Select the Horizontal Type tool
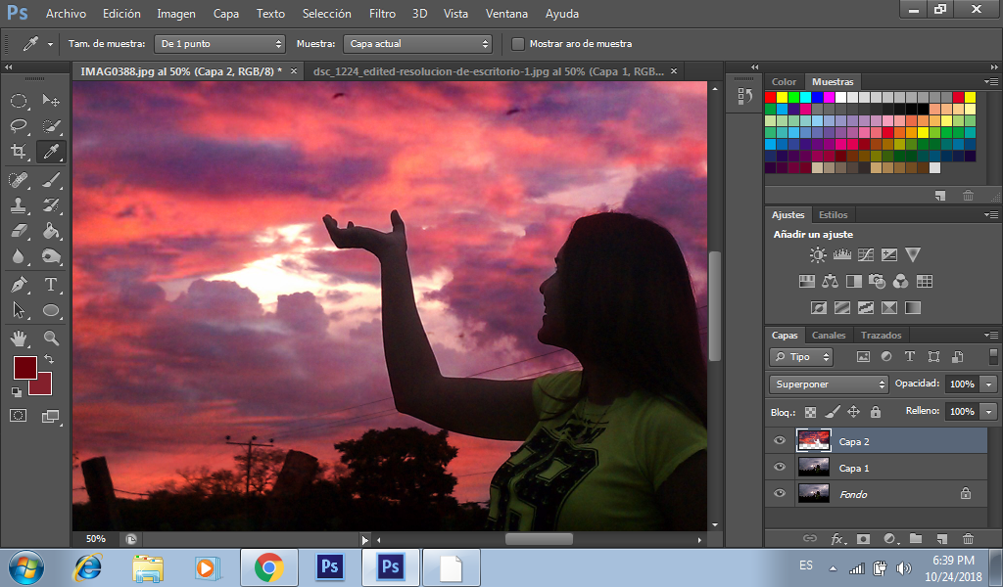The height and width of the screenshot is (587, 1003). [51, 285]
